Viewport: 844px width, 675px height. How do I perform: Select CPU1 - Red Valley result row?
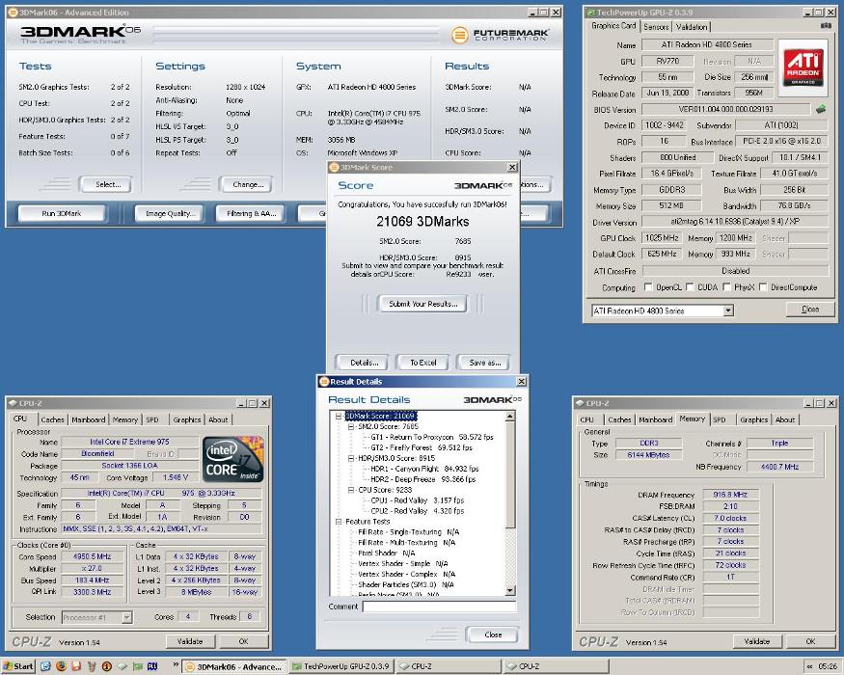point(417,500)
